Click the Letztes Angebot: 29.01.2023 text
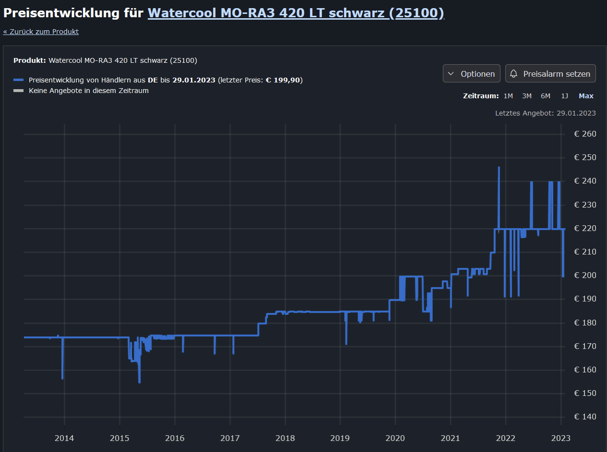This screenshot has width=607, height=452. [546, 113]
